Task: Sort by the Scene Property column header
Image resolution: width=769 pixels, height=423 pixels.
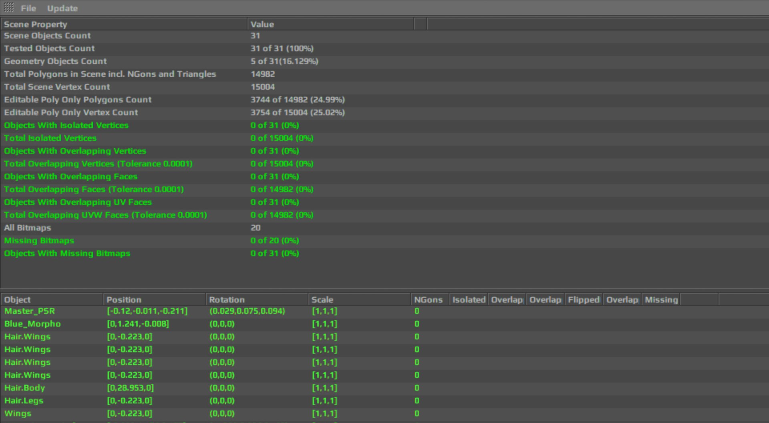Action: point(124,24)
